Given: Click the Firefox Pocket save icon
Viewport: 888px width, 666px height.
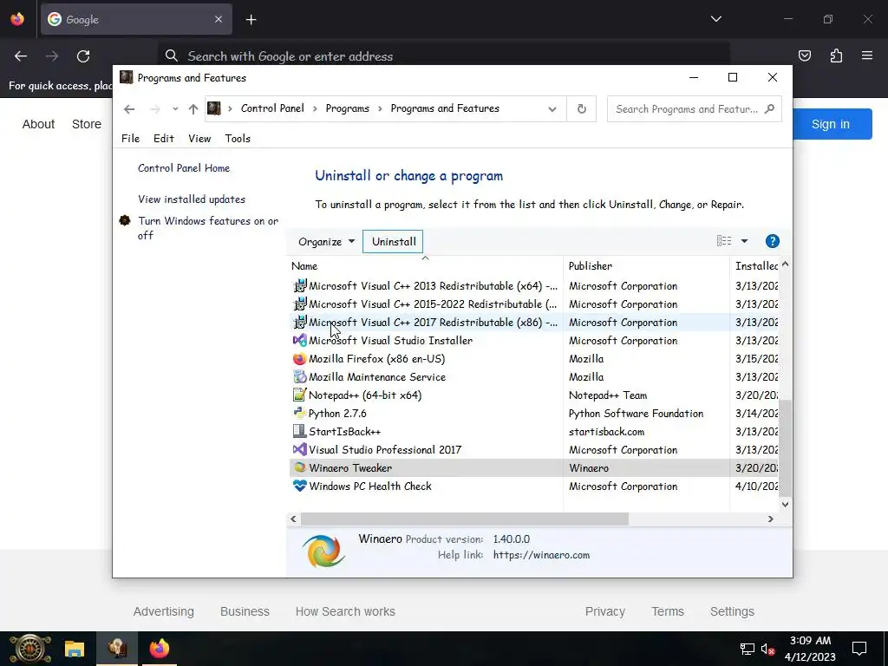Looking at the screenshot, I should tap(804, 55).
